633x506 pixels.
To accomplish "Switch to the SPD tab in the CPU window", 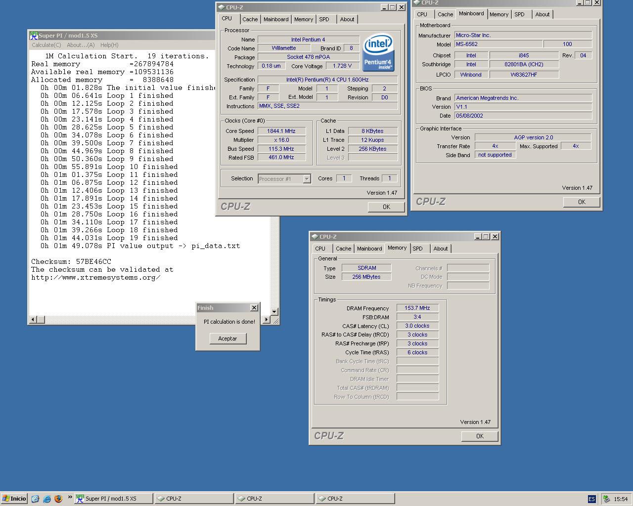I will (x=324, y=19).
